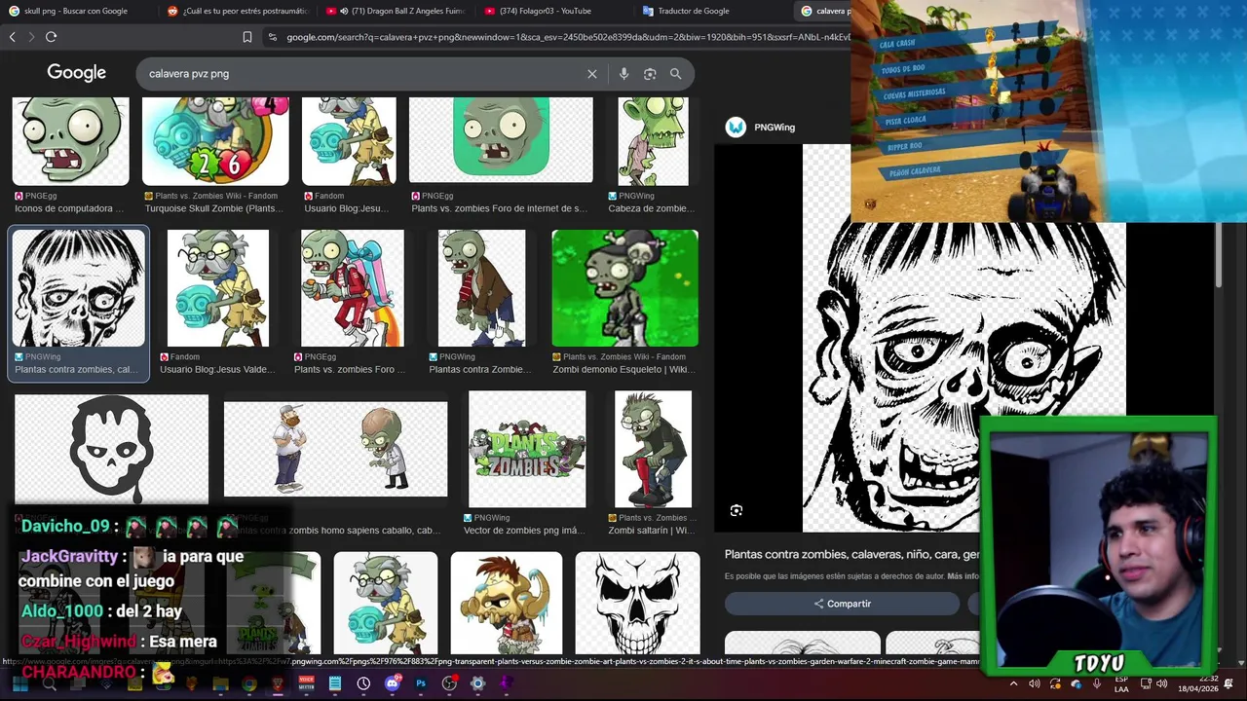This screenshot has width=1247, height=701.
Task: Open caveman zombie thumbnail in bottom row
Action: coord(507,603)
